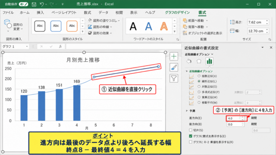
Task: Switch to the 挿入 tab
Action: coord(40,12)
